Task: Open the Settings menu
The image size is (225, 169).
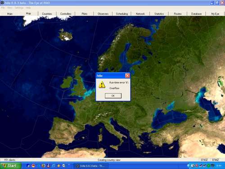Action: pos(19,8)
